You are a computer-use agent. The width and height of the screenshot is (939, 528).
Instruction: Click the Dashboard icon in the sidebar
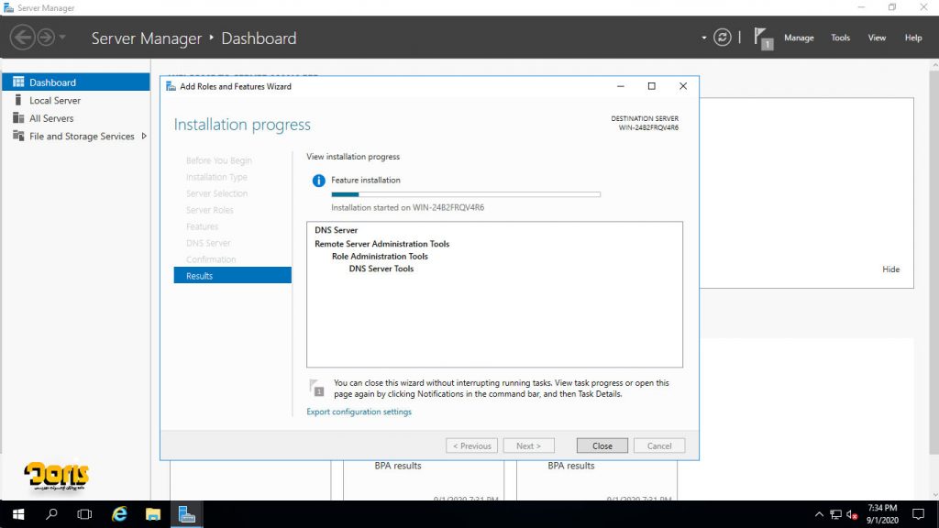click(18, 82)
